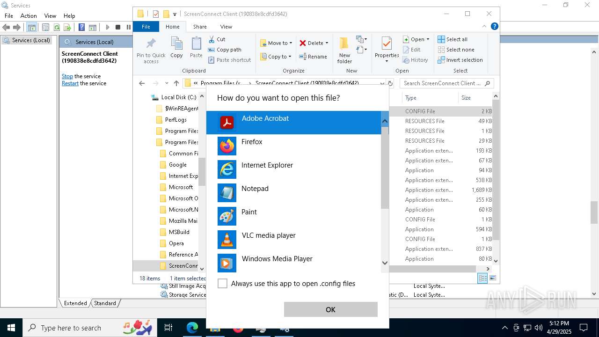The height and width of the screenshot is (337, 599).
Task: Pick Firefox in the app list
Action: coord(294,146)
